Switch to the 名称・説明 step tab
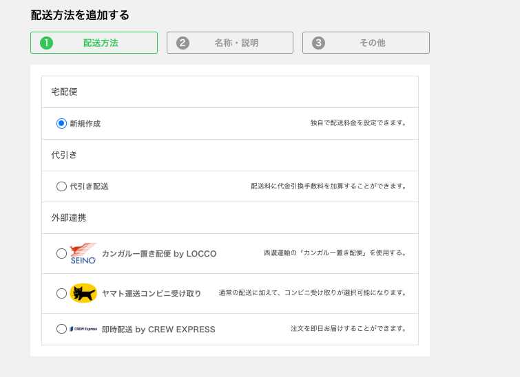The image size is (520, 377). tap(229, 43)
